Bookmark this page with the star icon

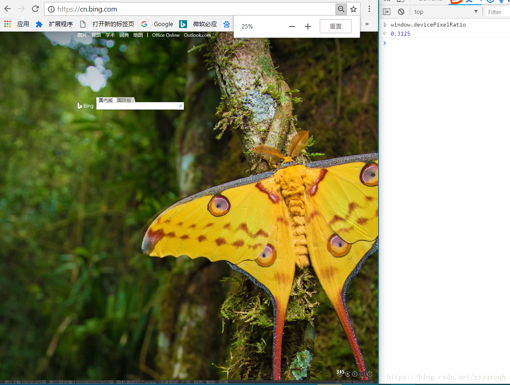click(353, 9)
